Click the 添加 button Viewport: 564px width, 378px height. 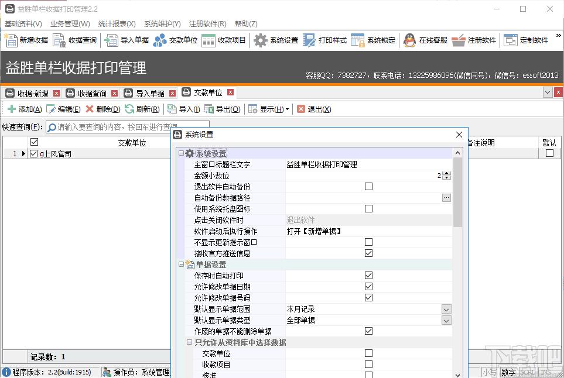[25, 109]
